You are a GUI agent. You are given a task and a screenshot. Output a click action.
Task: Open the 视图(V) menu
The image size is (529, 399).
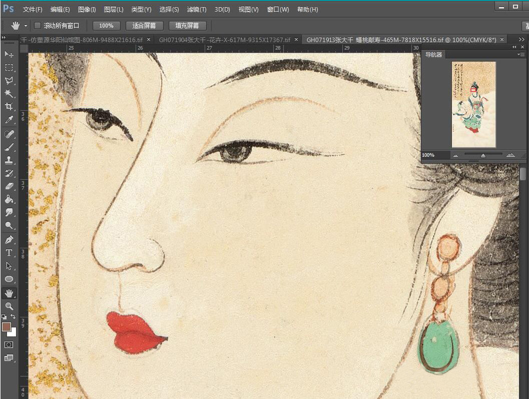point(248,10)
